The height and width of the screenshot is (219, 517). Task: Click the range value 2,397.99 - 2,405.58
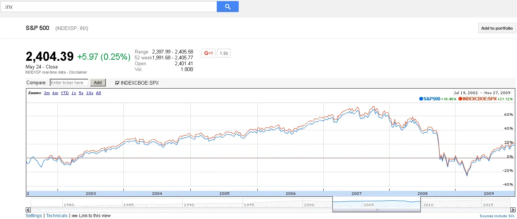click(x=172, y=52)
